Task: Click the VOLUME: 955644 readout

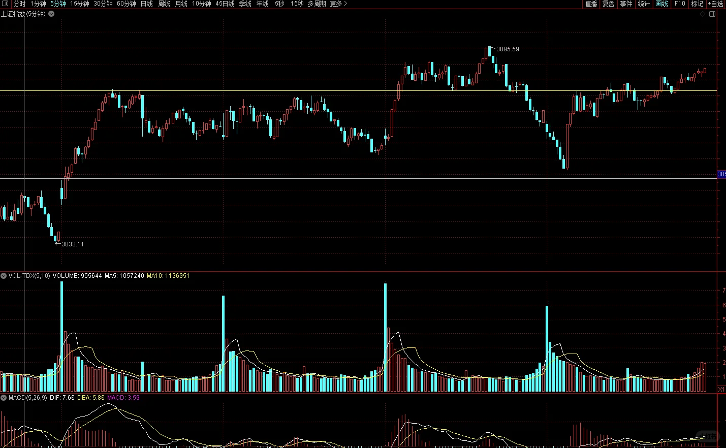Action: click(x=77, y=276)
